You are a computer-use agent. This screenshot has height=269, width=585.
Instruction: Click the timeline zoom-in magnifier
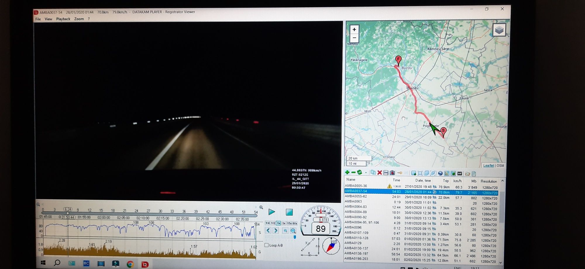[x=261, y=207]
